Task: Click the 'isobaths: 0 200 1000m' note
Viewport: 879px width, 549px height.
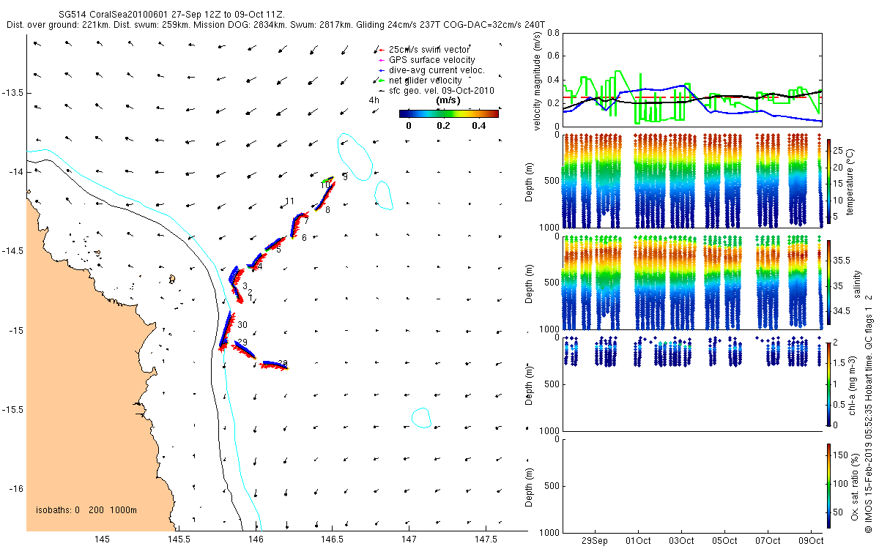Action: [86, 510]
